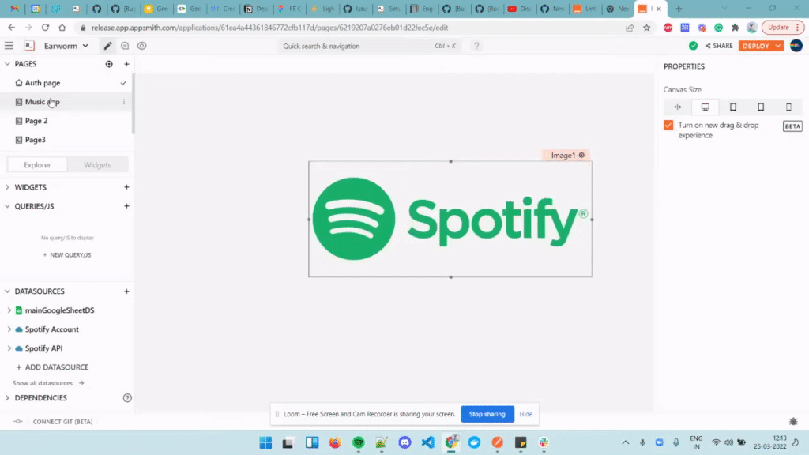Image resolution: width=809 pixels, height=455 pixels.
Task: Click the Auth page default checkmark
Action: [x=123, y=82]
